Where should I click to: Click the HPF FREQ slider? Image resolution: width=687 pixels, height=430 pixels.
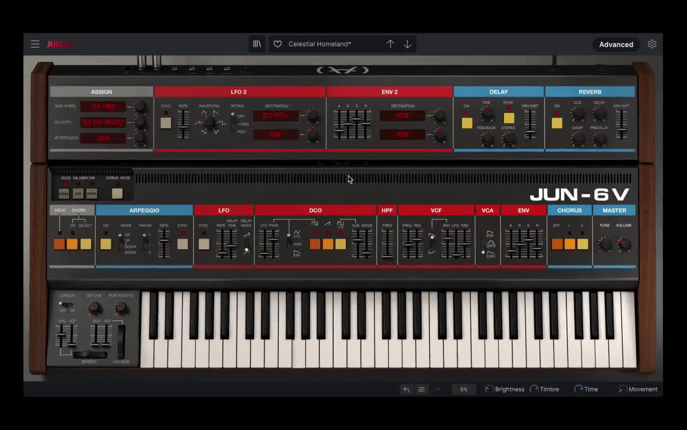point(387,244)
